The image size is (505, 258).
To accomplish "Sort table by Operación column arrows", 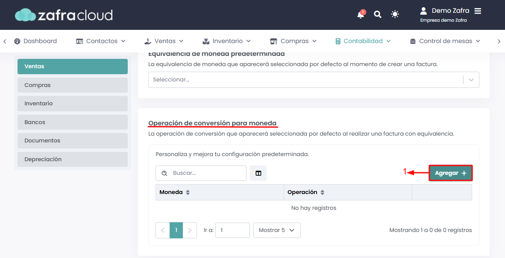I will (323, 192).
